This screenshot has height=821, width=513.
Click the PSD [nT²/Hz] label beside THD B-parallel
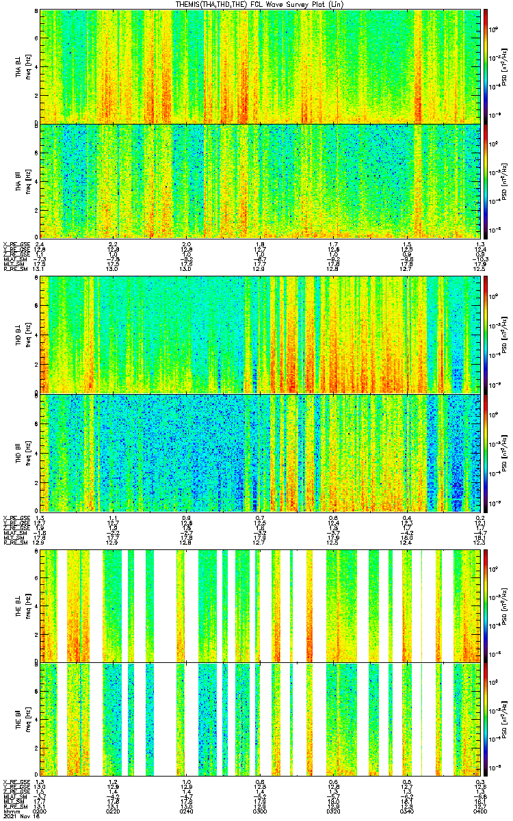pos(505,452)
